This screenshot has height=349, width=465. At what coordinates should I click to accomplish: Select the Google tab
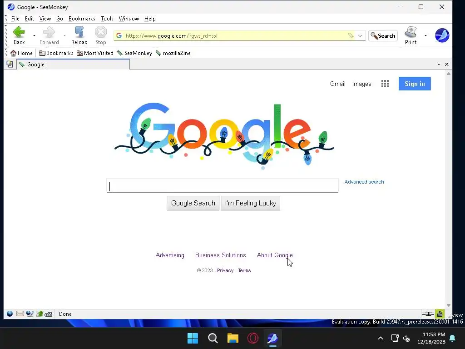pyautogui.click(x=73, y=65)
